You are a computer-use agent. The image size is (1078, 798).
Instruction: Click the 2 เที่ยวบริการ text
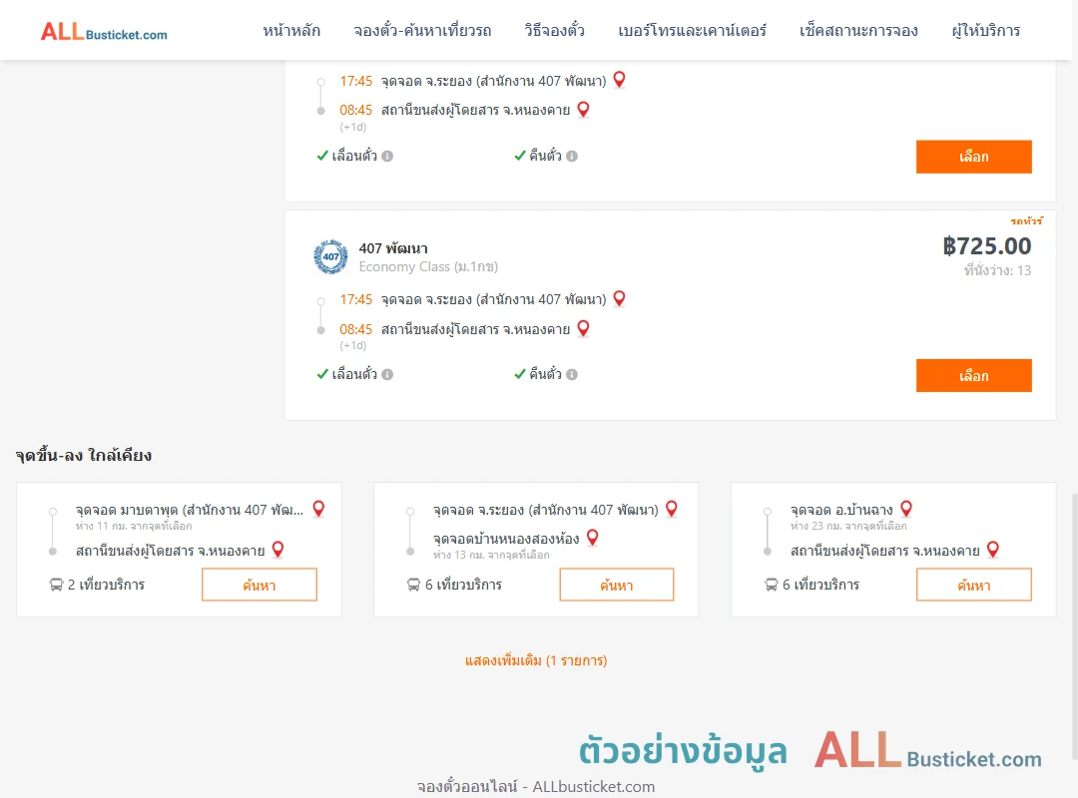(106, 585)
